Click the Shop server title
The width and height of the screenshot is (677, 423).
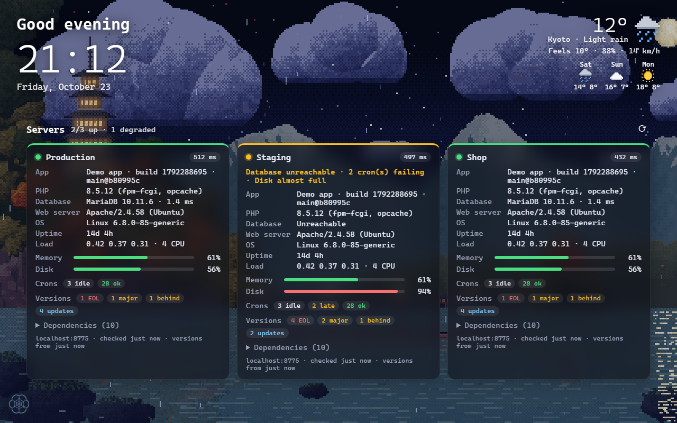click(x=477, y=157)
